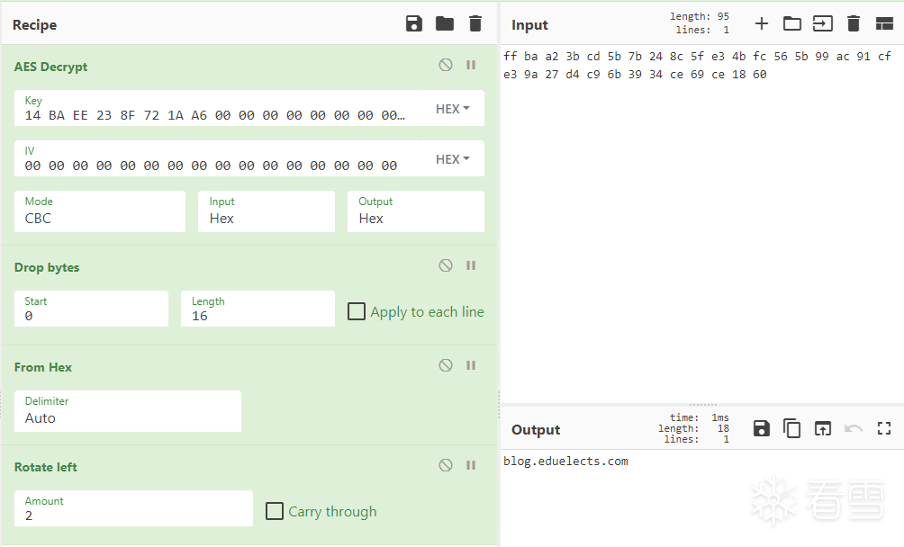
Task: Replace input with output icon
Action: [x=823, y=429]
